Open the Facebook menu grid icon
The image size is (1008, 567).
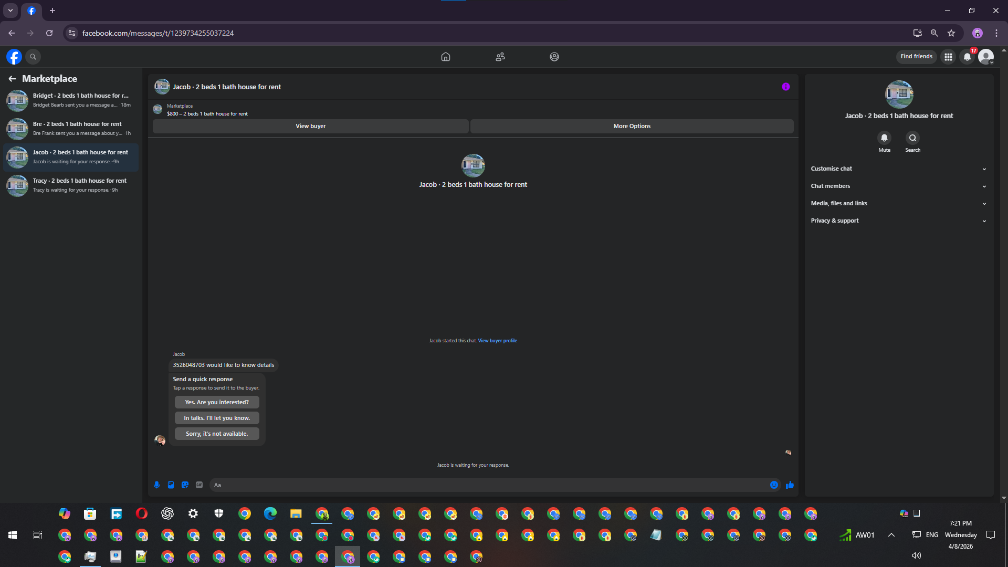coord(948,57)
